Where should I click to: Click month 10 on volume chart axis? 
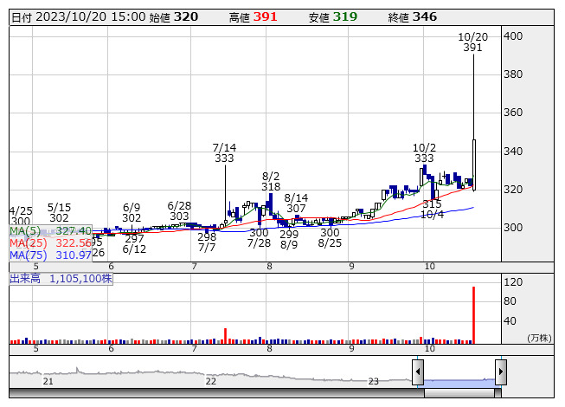(x=429, y=349)
